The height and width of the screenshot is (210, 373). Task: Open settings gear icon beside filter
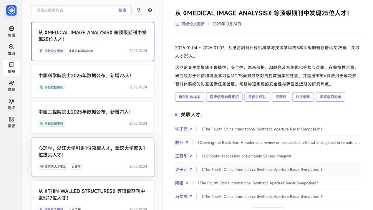[150, 10]
